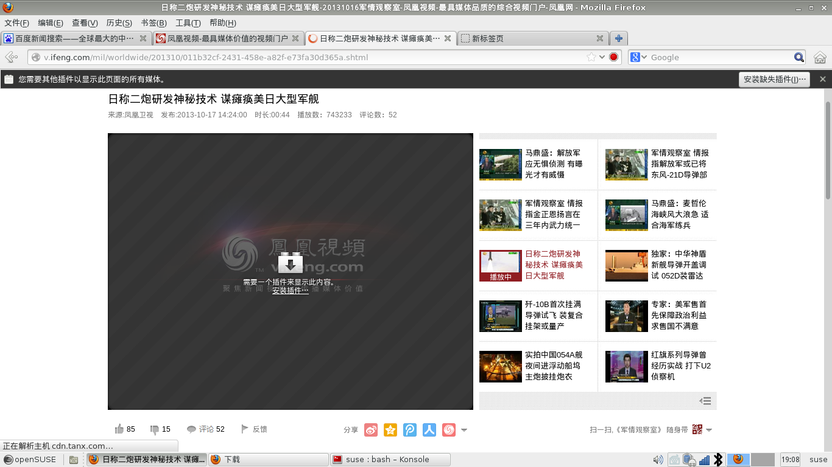Open video 马鼎盛:解放军应无惧侦测
Image resolution: width=832 pixels, height=467 pixels.
point(554,164)
